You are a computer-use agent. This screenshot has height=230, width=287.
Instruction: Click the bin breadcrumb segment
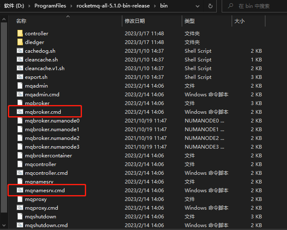[164, 6]
